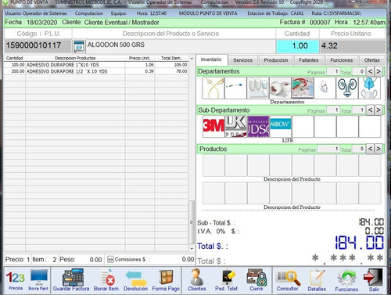The height and width of the screenshot is (295, 391).
Task: Select the red tubing kit department thumbnail
Action: tap(303, 88)
